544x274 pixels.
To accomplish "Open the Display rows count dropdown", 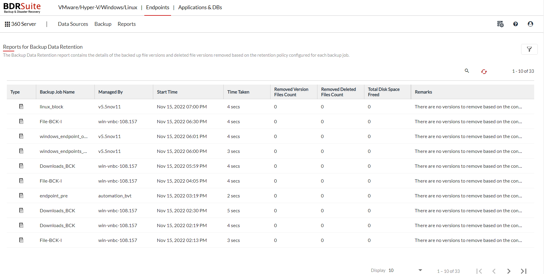I will click(405, 270).
